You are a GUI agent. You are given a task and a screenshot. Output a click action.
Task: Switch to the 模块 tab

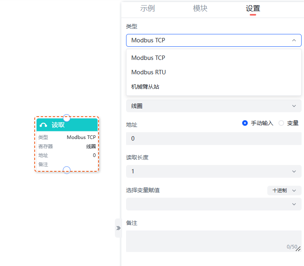[x=200, y=8]
